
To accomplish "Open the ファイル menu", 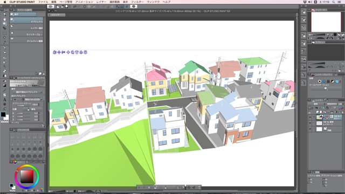I will 43,2.
